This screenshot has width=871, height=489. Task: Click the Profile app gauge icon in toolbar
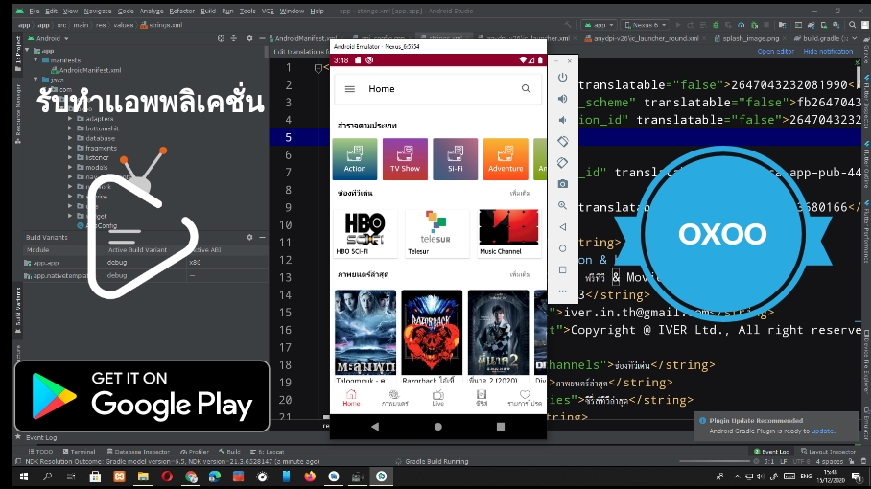[x=741, y=25]
